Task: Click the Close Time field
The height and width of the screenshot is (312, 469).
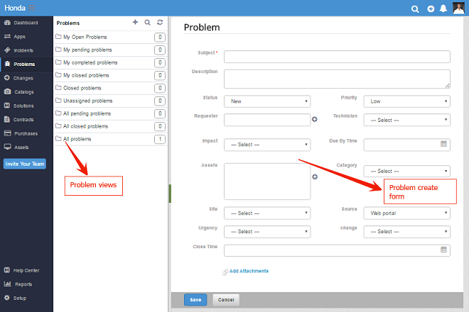Action: click(x=337, y=250)
